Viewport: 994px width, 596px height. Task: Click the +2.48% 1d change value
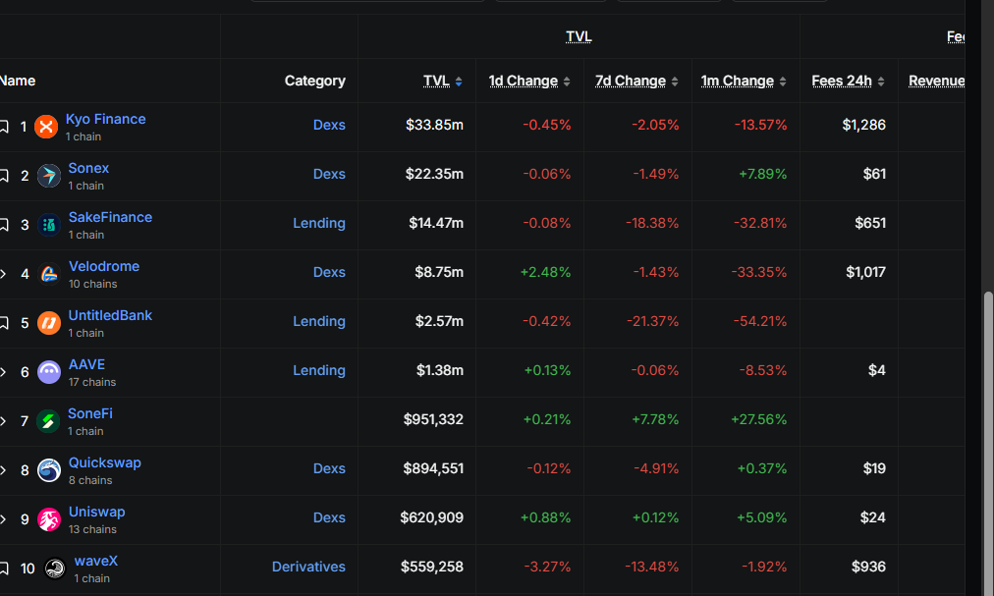point(545,272)
